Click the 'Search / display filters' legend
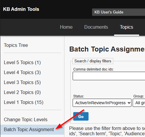The image size is (145, 137). [x=93, y=61]
